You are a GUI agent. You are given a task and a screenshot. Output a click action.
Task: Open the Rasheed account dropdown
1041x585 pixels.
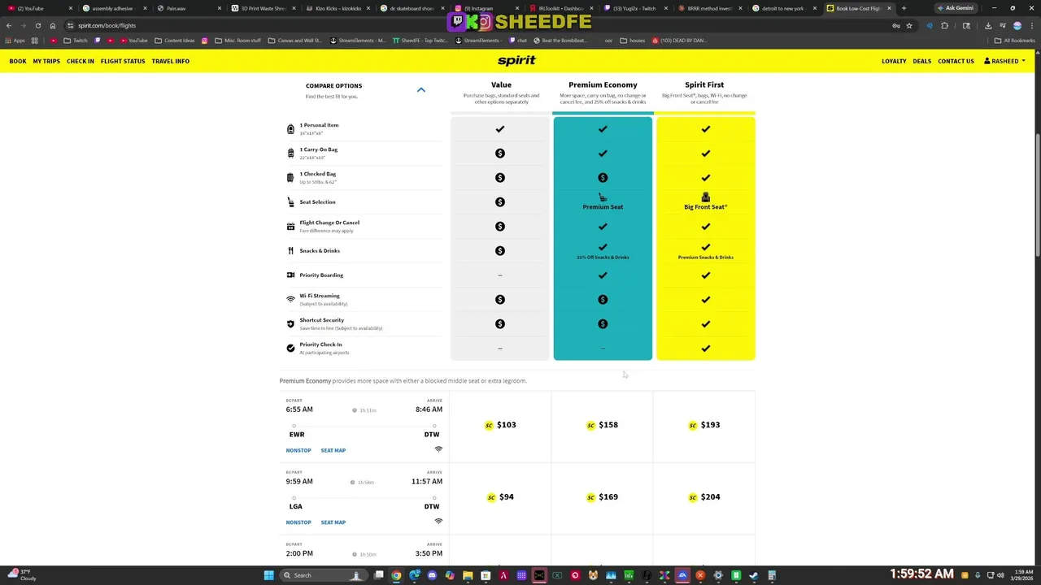tap(1004, 61)
